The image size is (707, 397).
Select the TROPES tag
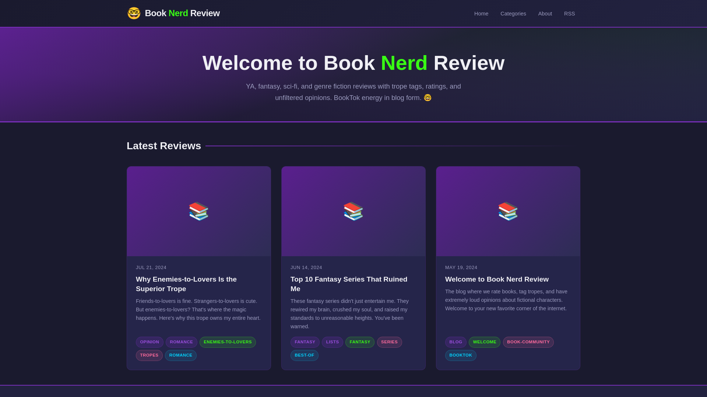pyautogui.click(x=149, y=355)
